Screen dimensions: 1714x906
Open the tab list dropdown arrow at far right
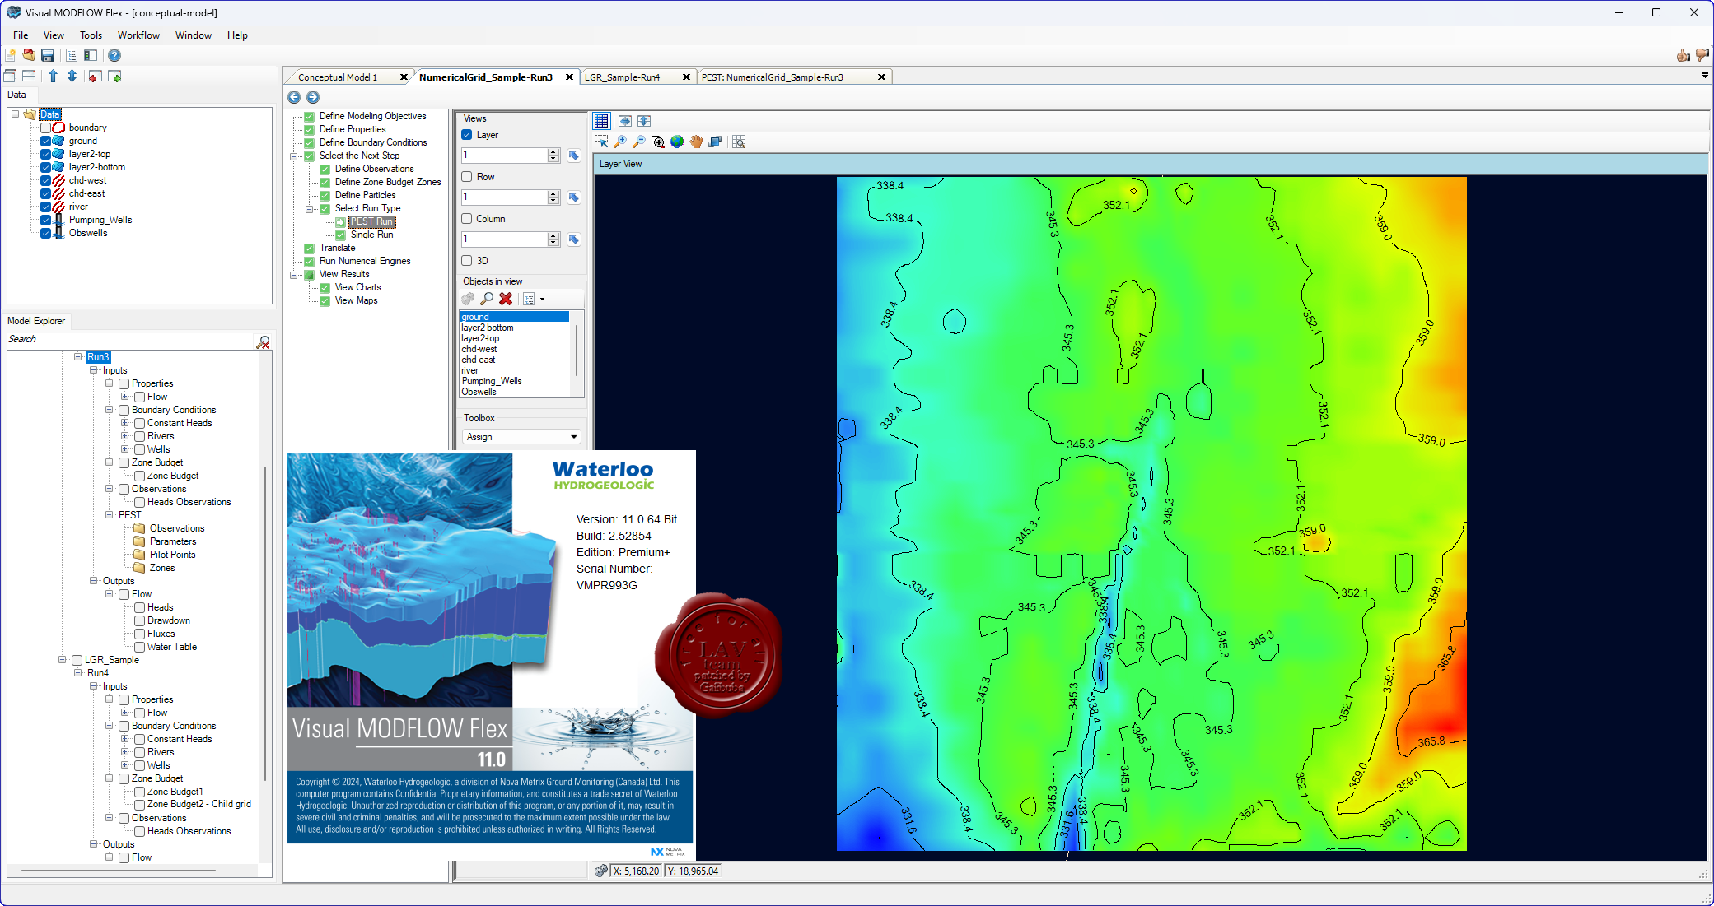[x=1705, y=76]
